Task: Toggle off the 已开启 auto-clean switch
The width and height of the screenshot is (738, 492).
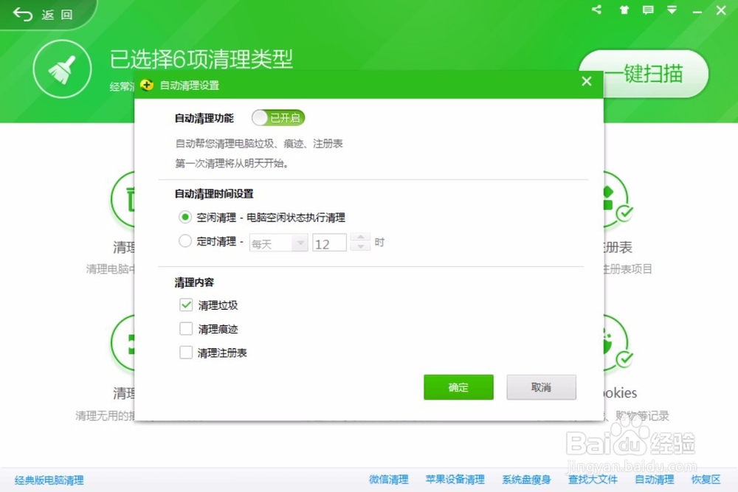Action: click(278, 118)
